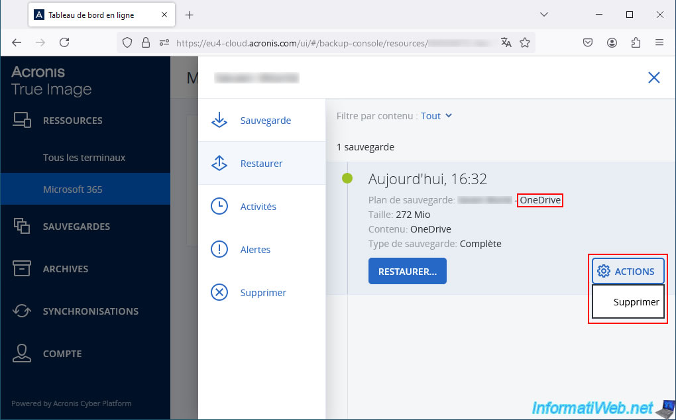
Task: Translate this page using the translate icon
Action: (506, 42)
